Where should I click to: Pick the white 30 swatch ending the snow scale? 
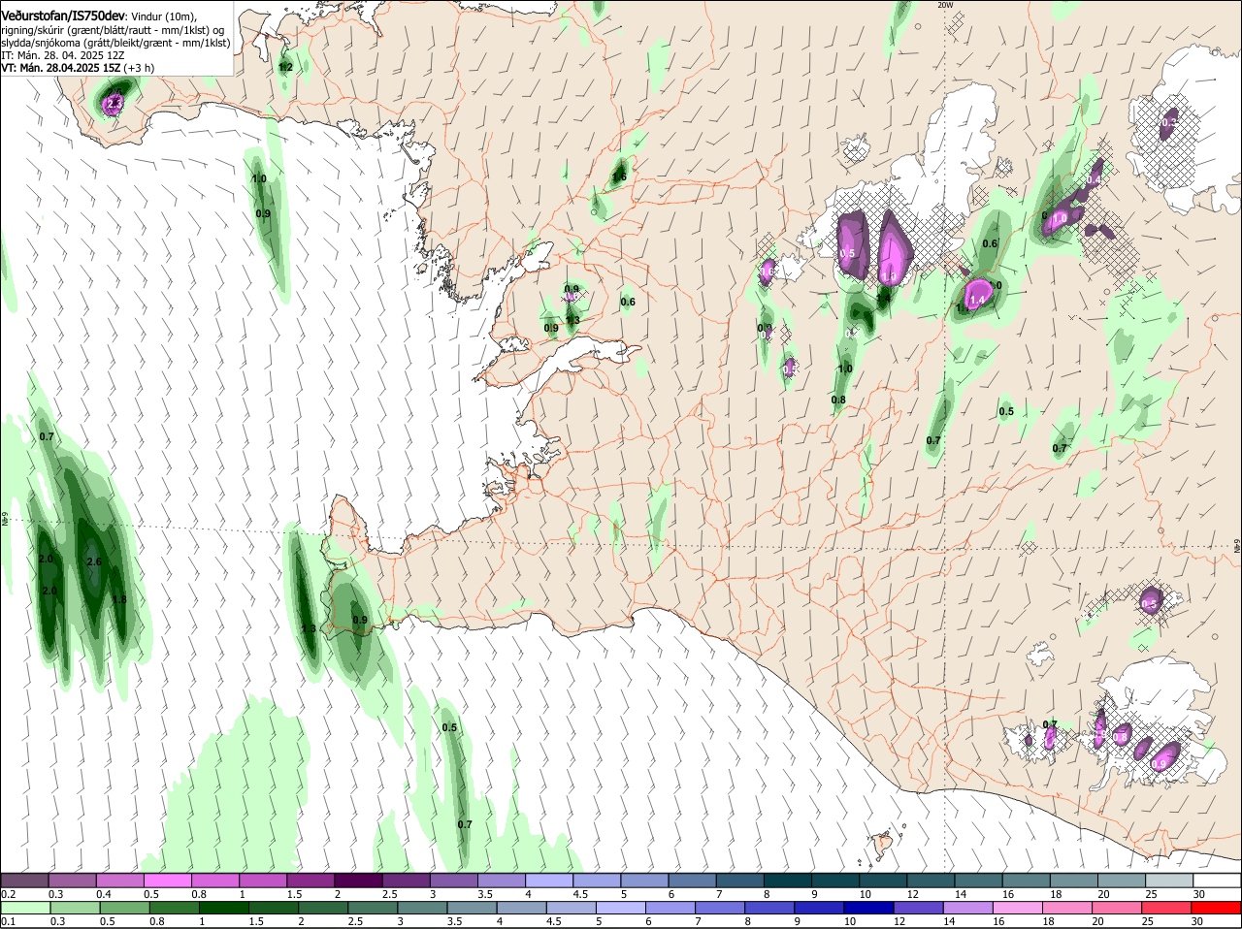point(1217,880)
